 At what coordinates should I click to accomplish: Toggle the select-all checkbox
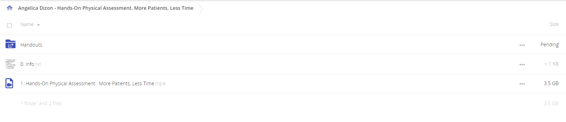pyautogui.click(x=9, y=26)
